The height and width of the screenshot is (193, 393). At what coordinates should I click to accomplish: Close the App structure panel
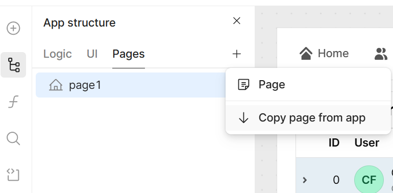pos(237,21)
